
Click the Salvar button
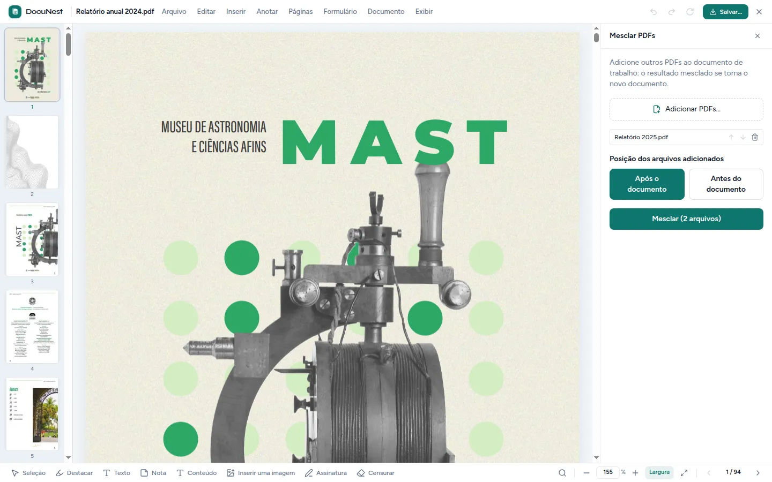click(725, 12)
